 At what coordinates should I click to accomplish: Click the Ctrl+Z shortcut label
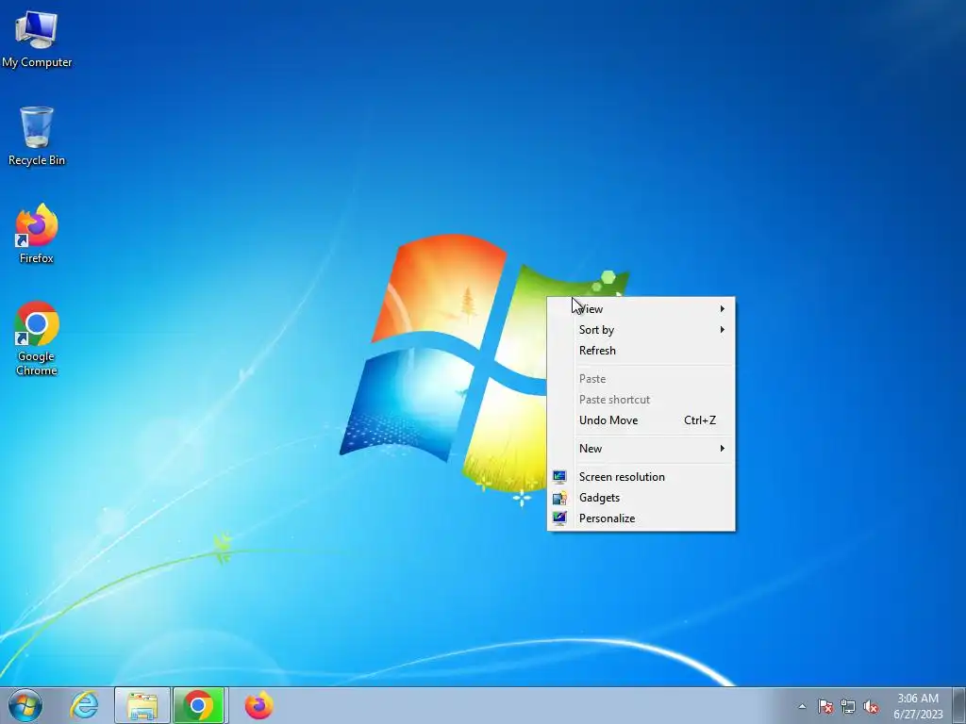coord(700,420)
